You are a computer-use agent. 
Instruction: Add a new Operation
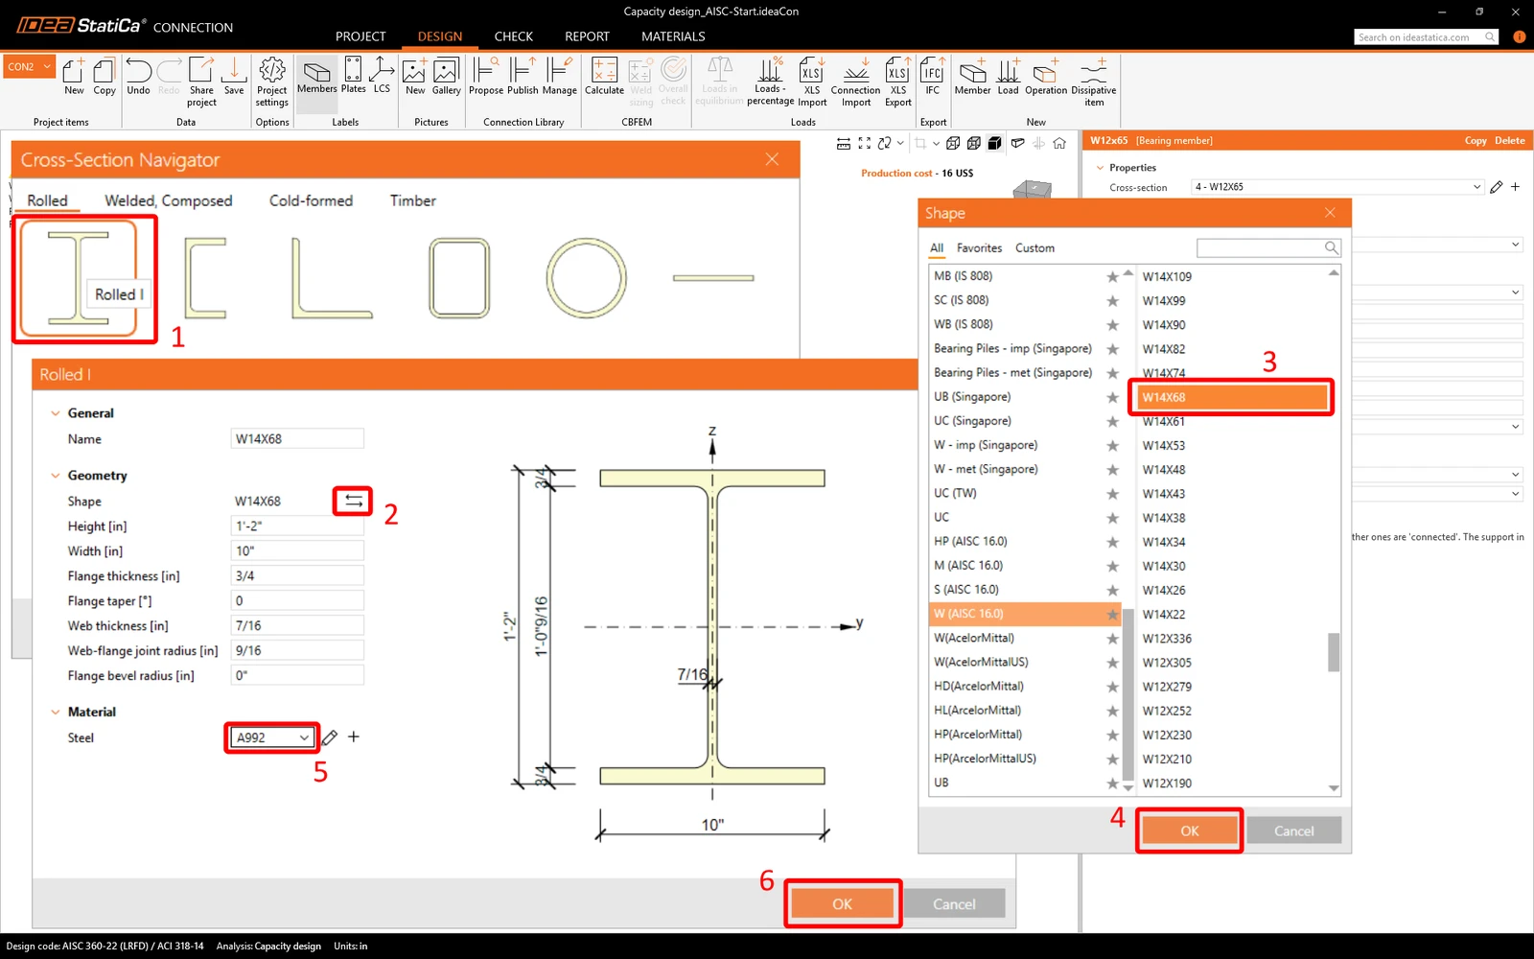point(1045,76)
